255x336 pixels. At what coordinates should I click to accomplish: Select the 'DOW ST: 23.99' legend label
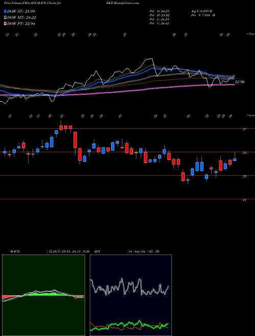(x=21, y=11)
